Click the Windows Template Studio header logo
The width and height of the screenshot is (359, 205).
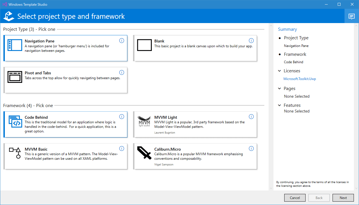9,16
